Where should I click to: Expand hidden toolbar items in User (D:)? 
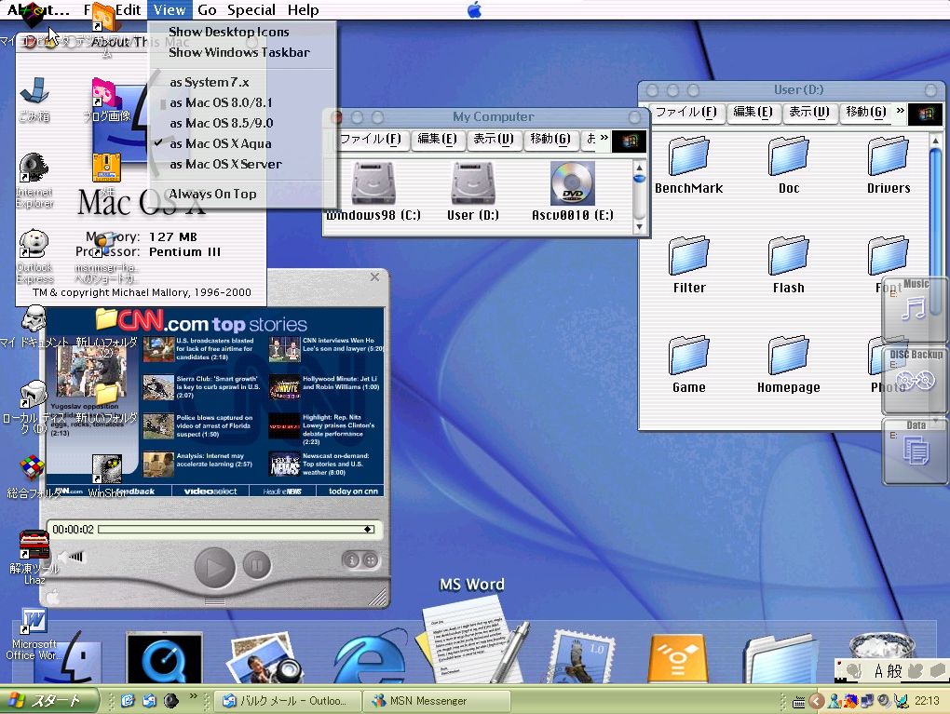[900, 111]
